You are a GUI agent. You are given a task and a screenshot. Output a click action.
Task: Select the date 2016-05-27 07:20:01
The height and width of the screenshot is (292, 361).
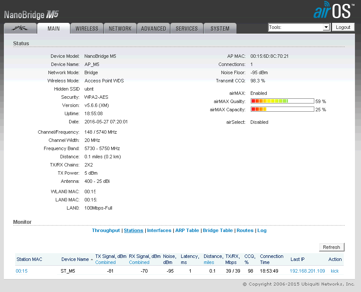pos(106,122)
